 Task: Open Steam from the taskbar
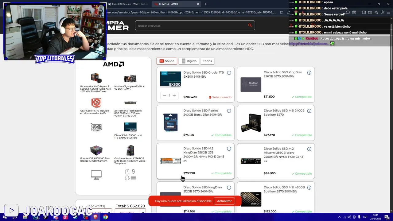(x=75, y=217)
